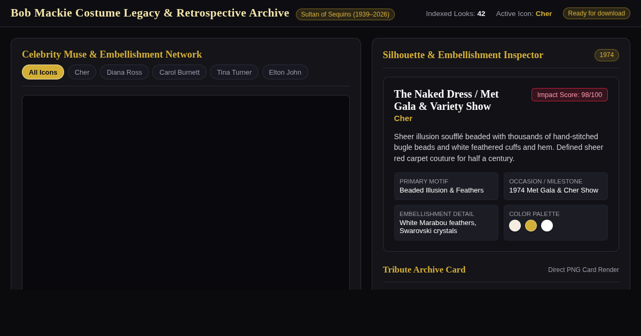This screenshot has height=336, width=641.
Task: Click the muse network canvas area
Action: pyautogui.click(x=186, y=193)
